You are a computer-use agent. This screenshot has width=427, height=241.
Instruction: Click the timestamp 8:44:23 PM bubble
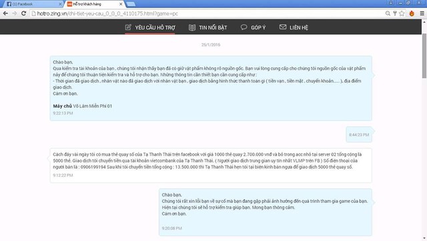click(359, 135)
